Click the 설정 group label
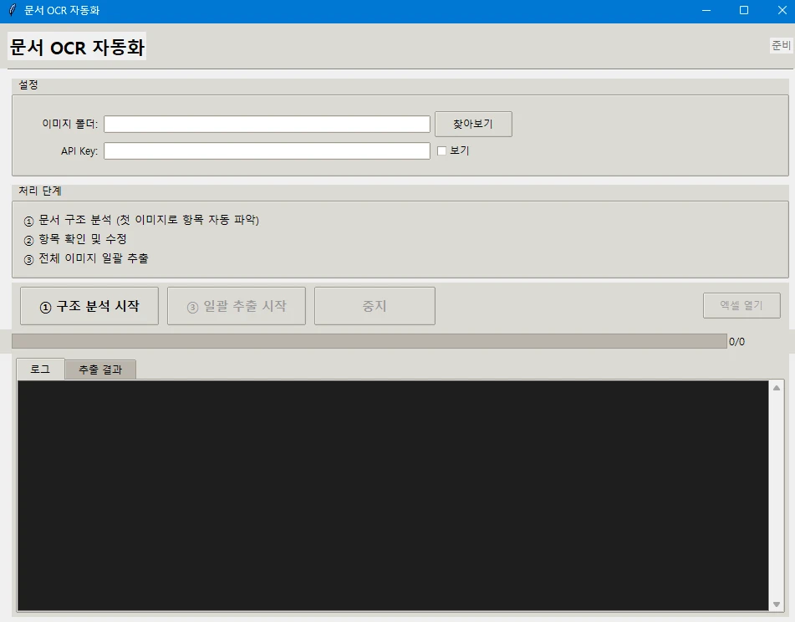The image size is (795, 622). [28, 84]
